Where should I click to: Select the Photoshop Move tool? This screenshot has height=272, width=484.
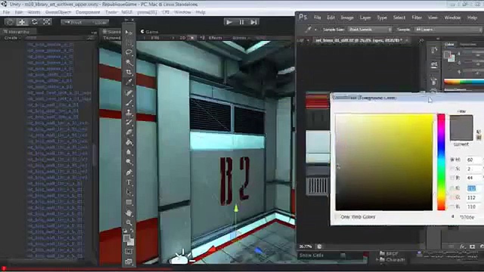129,32
